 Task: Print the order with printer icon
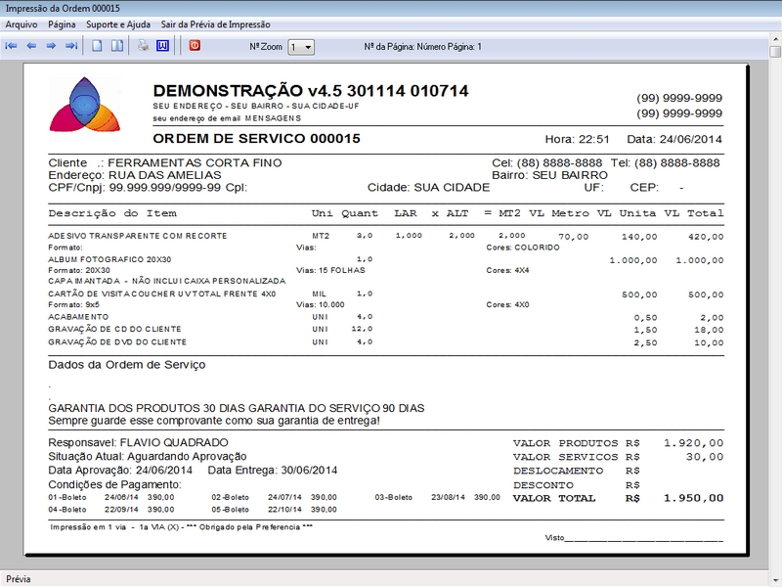143,46
